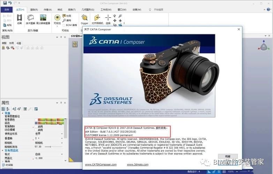This screenshot has width=273, height=174.
Task: Click the background color gradient swatch
Action: (x=51, y=120)
